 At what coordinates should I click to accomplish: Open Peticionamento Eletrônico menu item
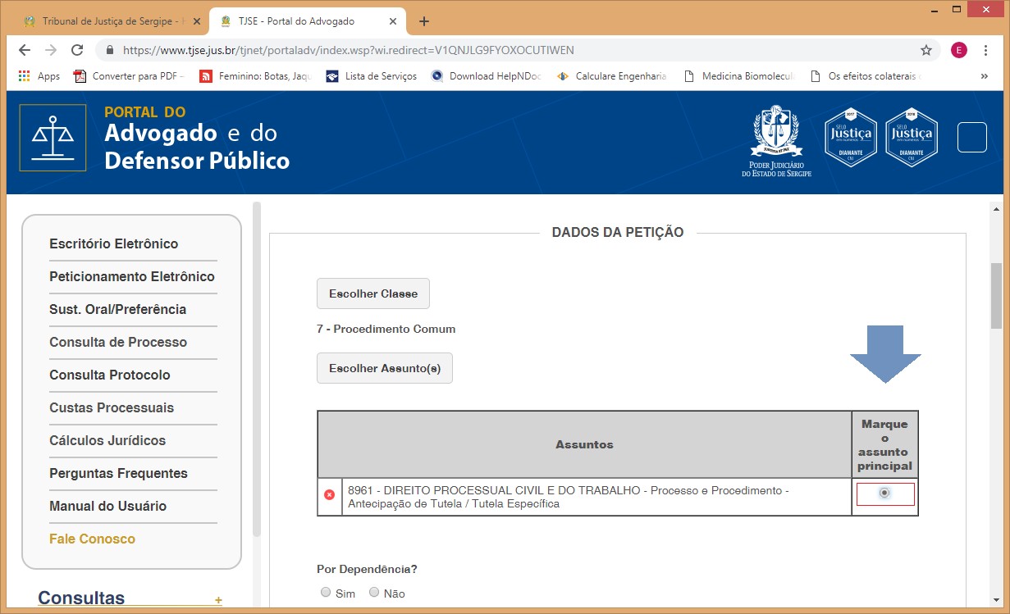coord(132,276)
